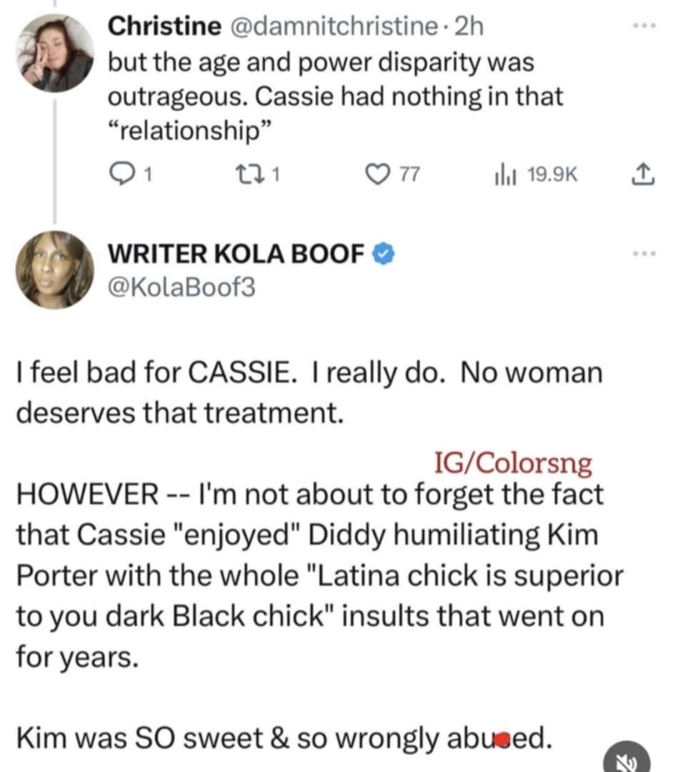Share Christine's tweet via upload arrow
This screenshot has width=675, height=772.
641,174
